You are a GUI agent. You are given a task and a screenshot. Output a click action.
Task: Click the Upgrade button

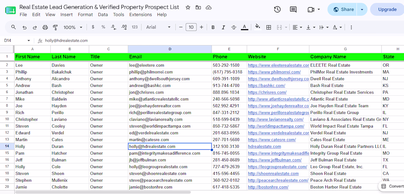(x=387, y=10)
